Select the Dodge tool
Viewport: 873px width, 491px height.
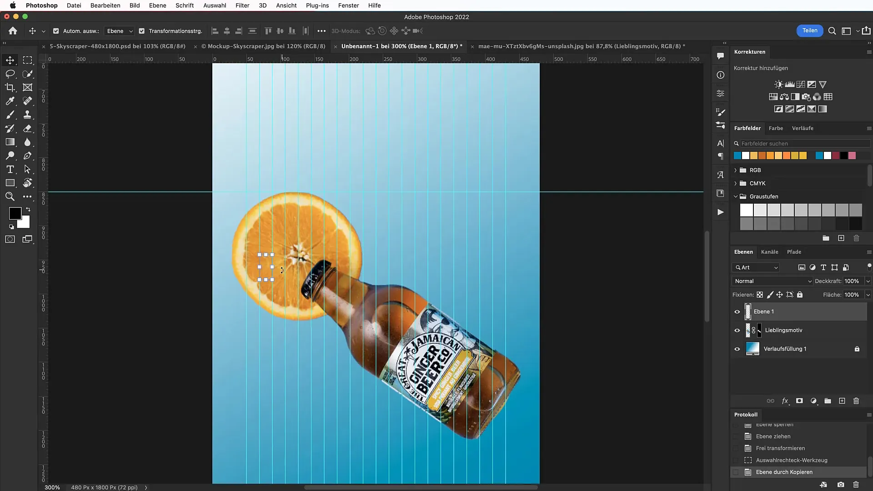(10, 155)
